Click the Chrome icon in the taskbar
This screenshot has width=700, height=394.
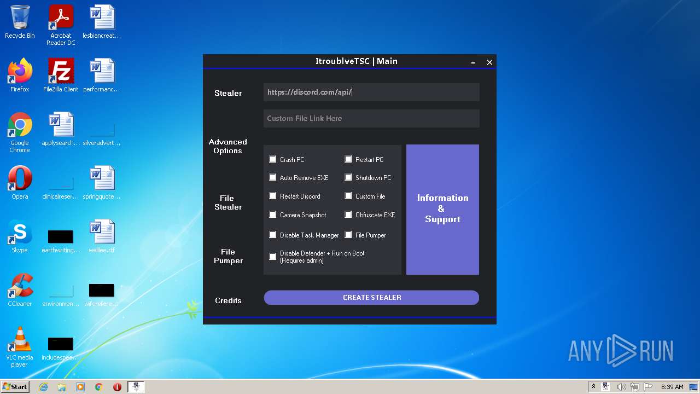[x=99, y=387]
